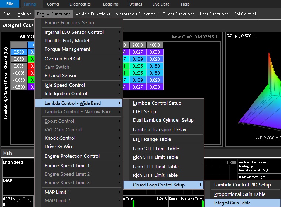Expand Torque Management submenu
This screenshot has height=207, width=281.
coord(79,49)
